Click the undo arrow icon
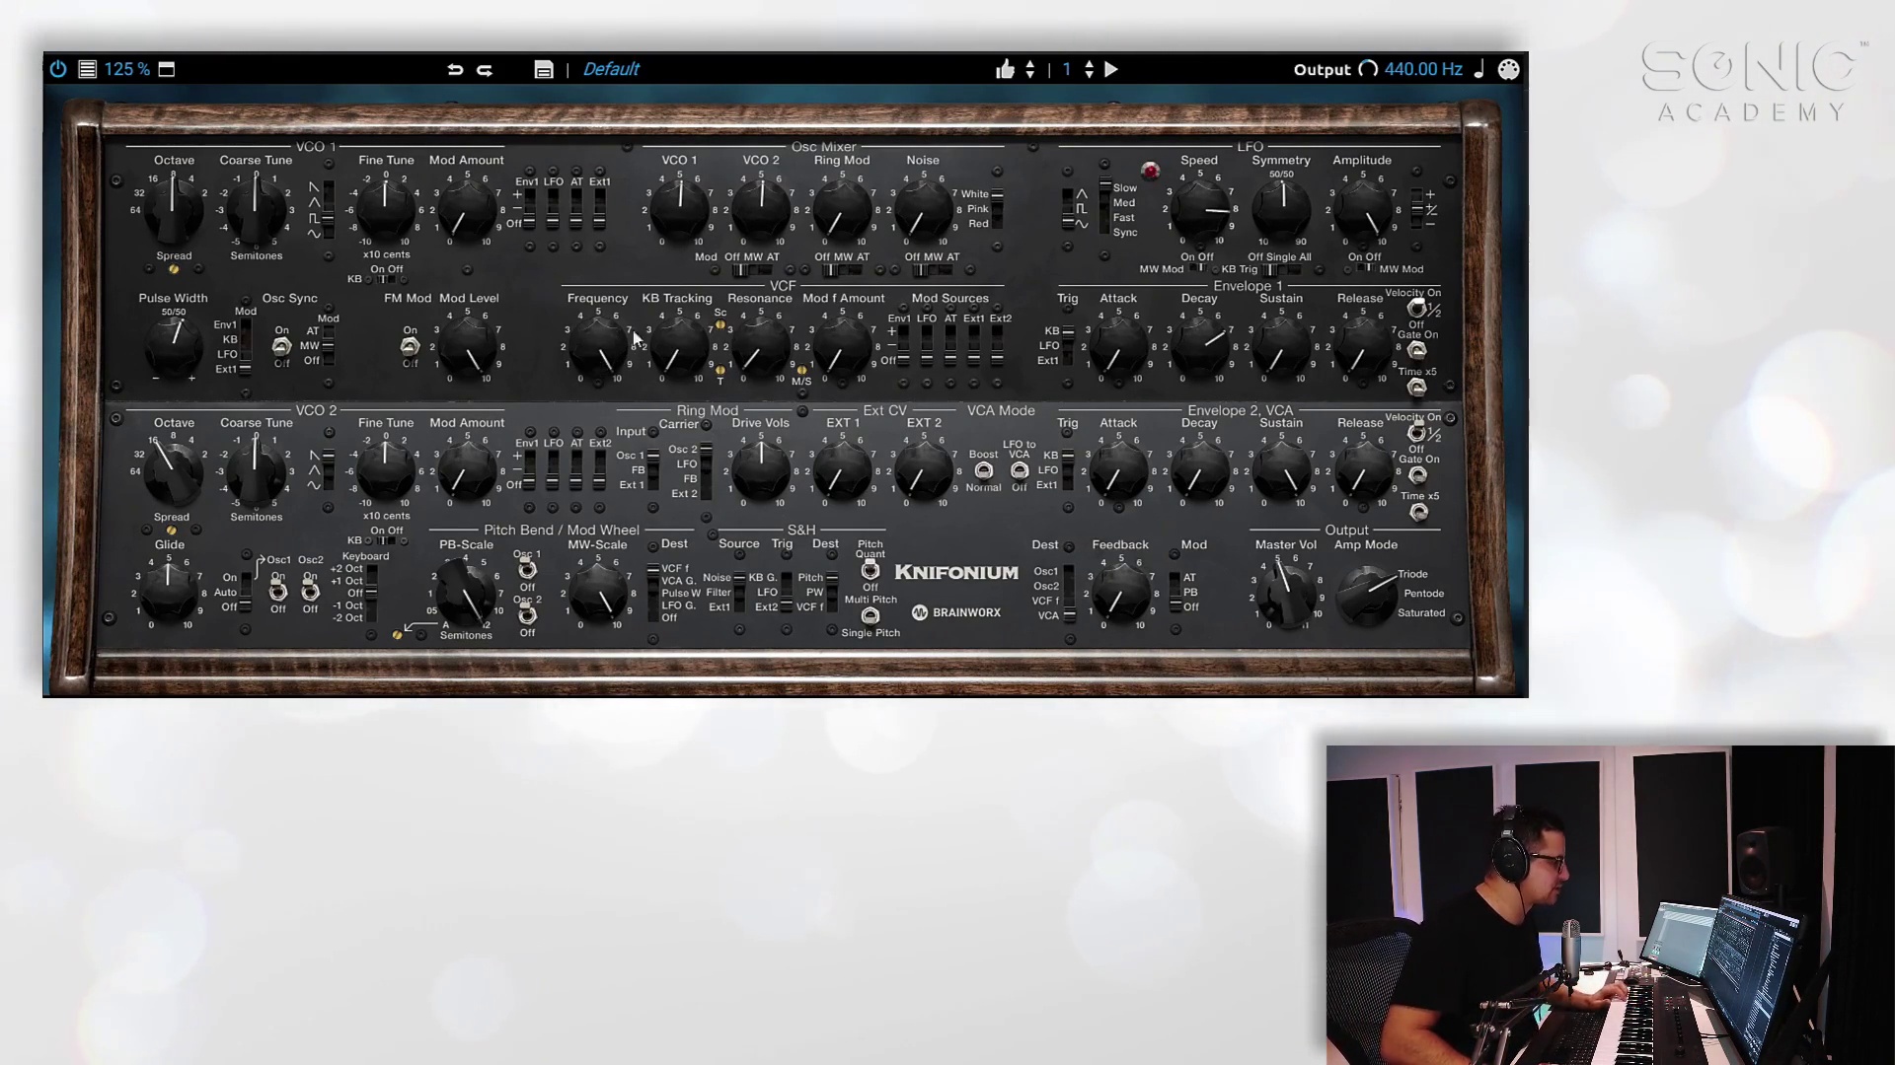 (455, 69)
